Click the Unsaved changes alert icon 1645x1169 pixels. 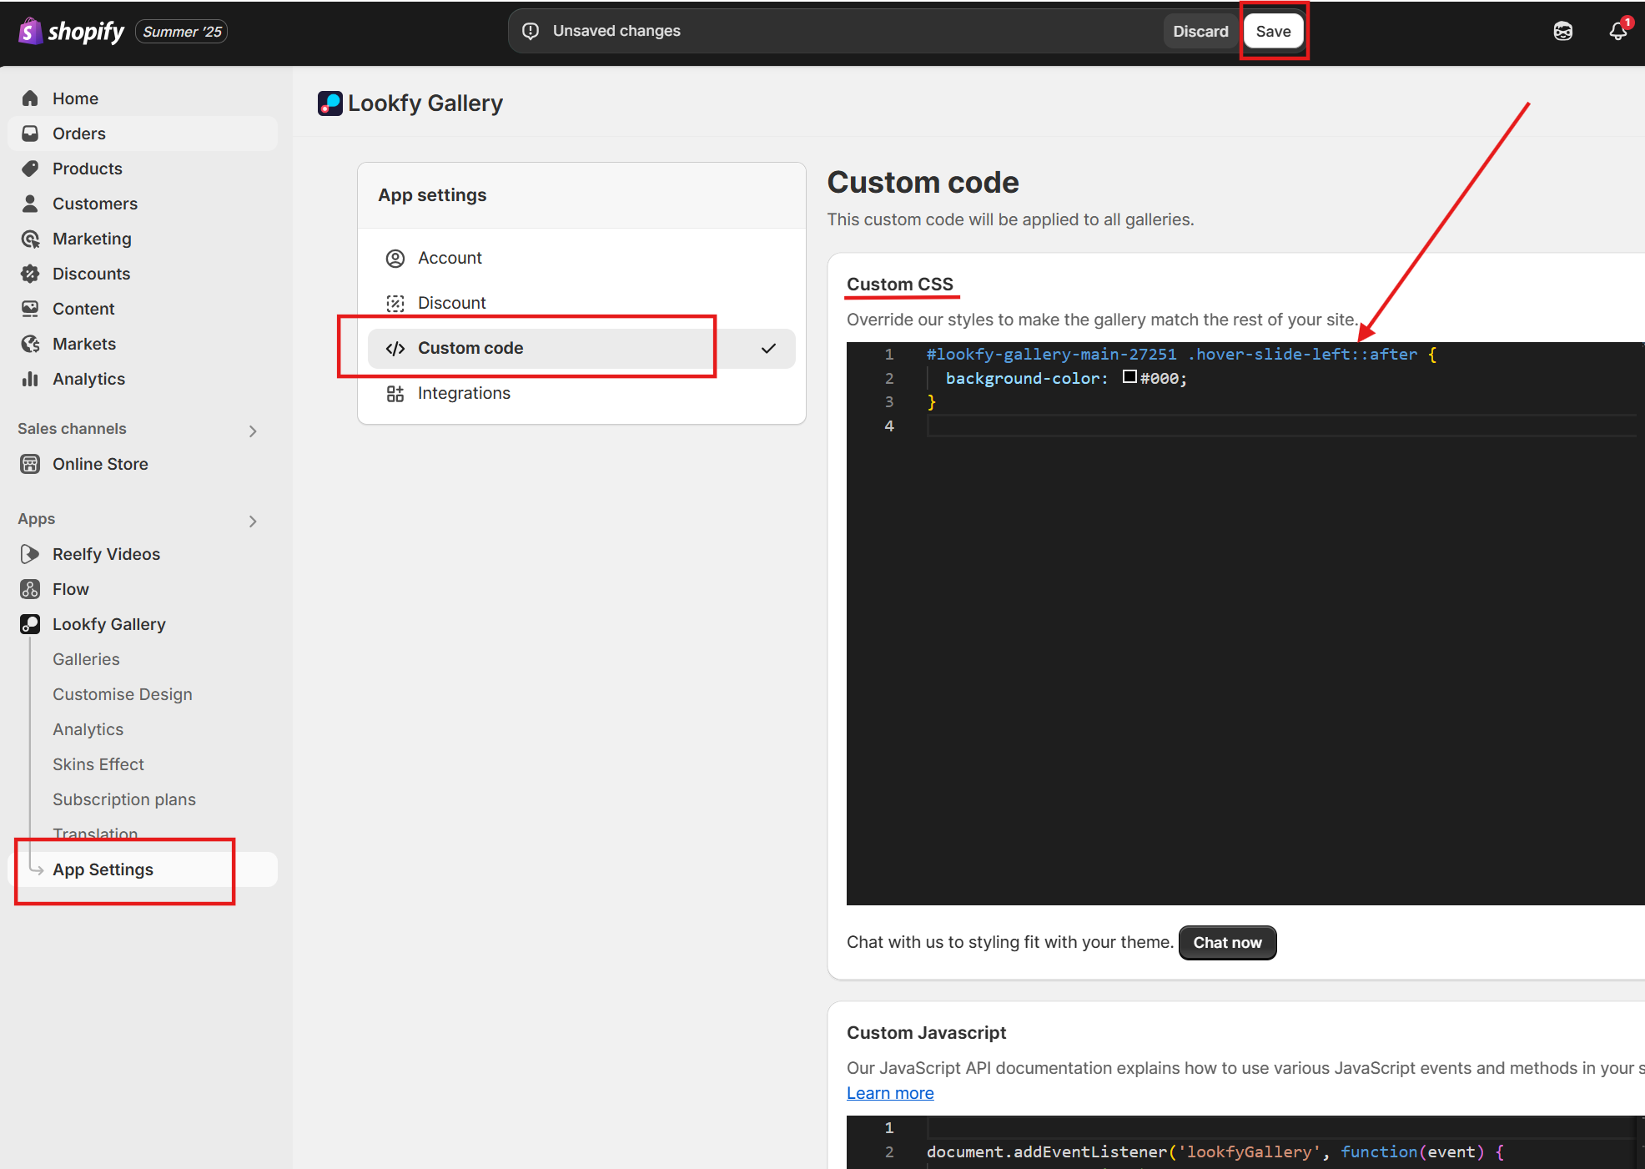click(531, 31)
